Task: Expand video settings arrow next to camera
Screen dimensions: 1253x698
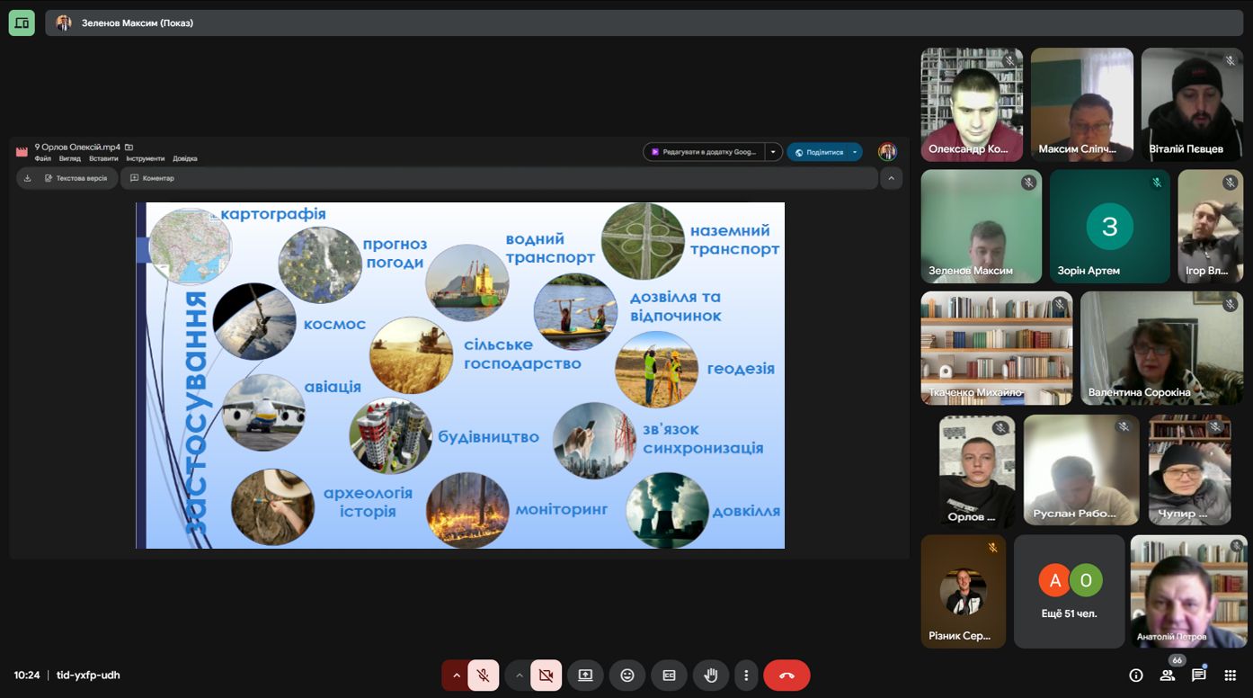Action: pos(519,676)
